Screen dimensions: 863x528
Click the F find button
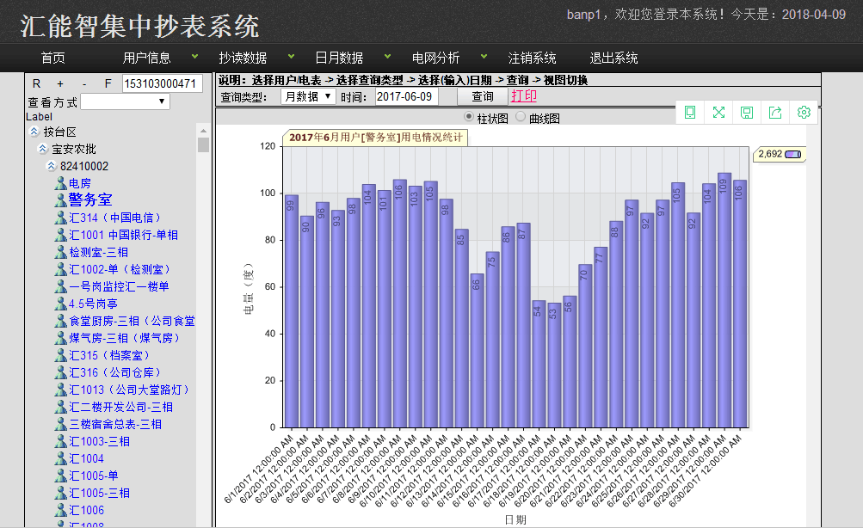click(108, 83)
